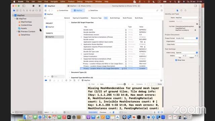
Task: Hide the debug area toggle icon
Action: 161,80
